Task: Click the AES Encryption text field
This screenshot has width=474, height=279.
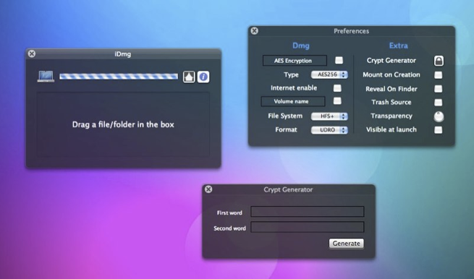Action: 295,61
